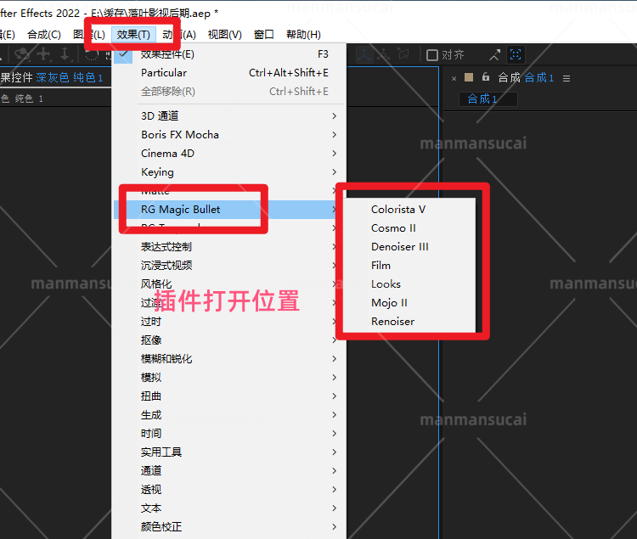Click the 合成 1 link in panel header

point(539,77)
